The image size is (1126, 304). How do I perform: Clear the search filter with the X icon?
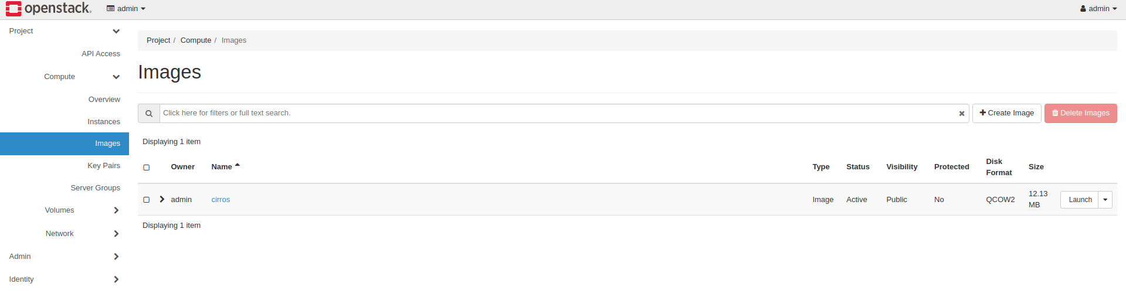962,114
